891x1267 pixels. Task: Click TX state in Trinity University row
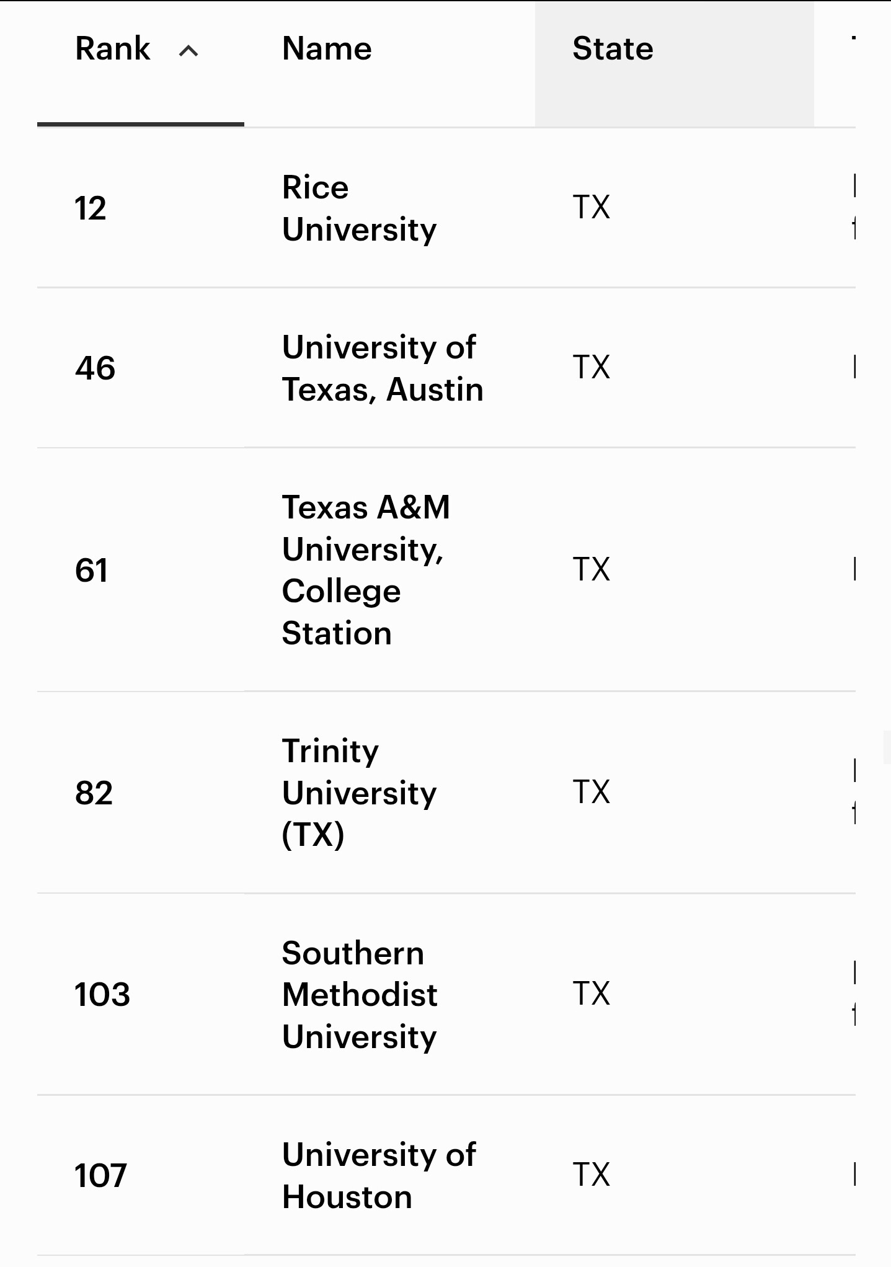click(x=591, y=792)
